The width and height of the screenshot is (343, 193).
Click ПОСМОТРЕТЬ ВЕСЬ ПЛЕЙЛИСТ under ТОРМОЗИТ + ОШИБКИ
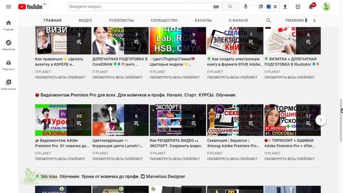289,159
